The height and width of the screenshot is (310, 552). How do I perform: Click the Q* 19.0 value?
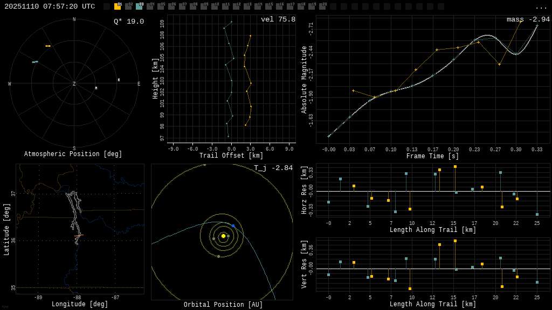(129, 22)
